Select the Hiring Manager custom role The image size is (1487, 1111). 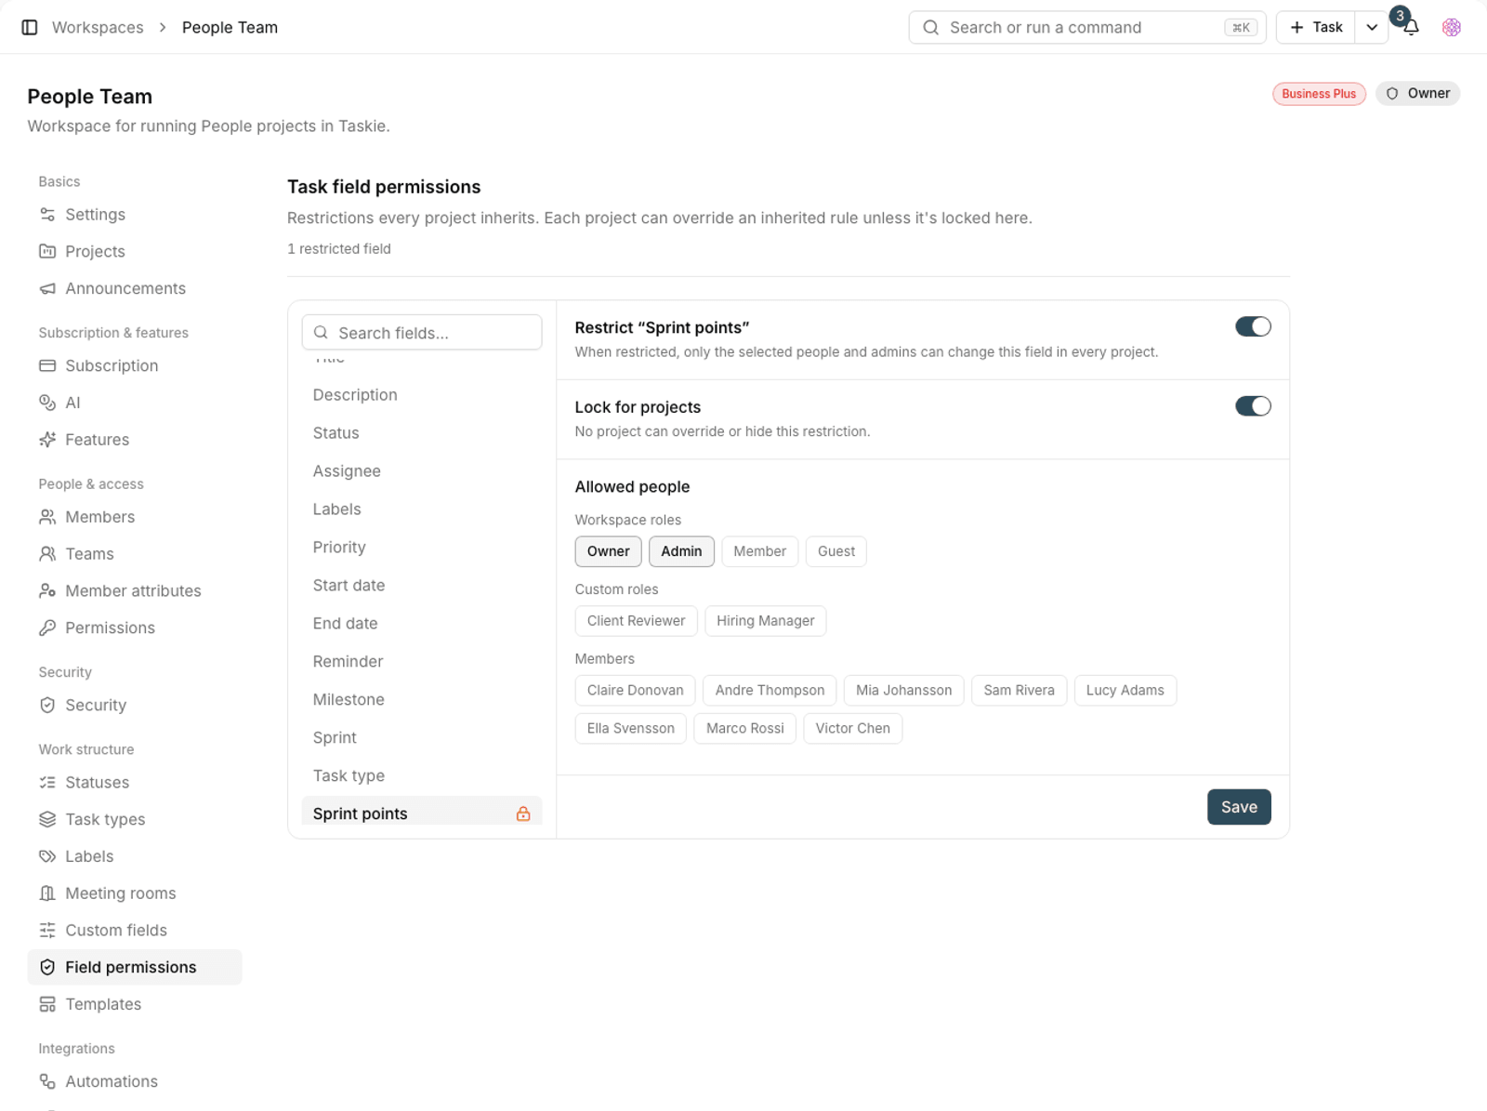click(x=765, y=621)
